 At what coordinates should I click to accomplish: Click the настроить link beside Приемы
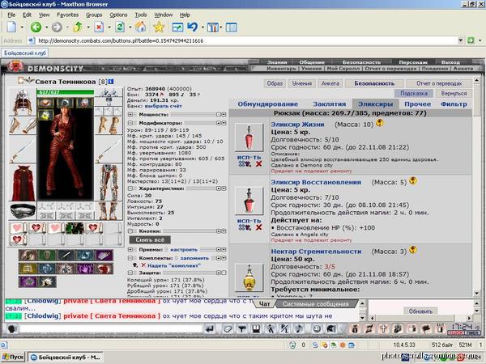(184, 249)
